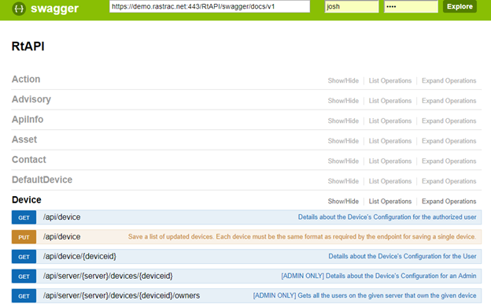Open the /api/server/{server}/devices/{deviceid} path
The width and height of the screenshot is (491, 308).
108,276
